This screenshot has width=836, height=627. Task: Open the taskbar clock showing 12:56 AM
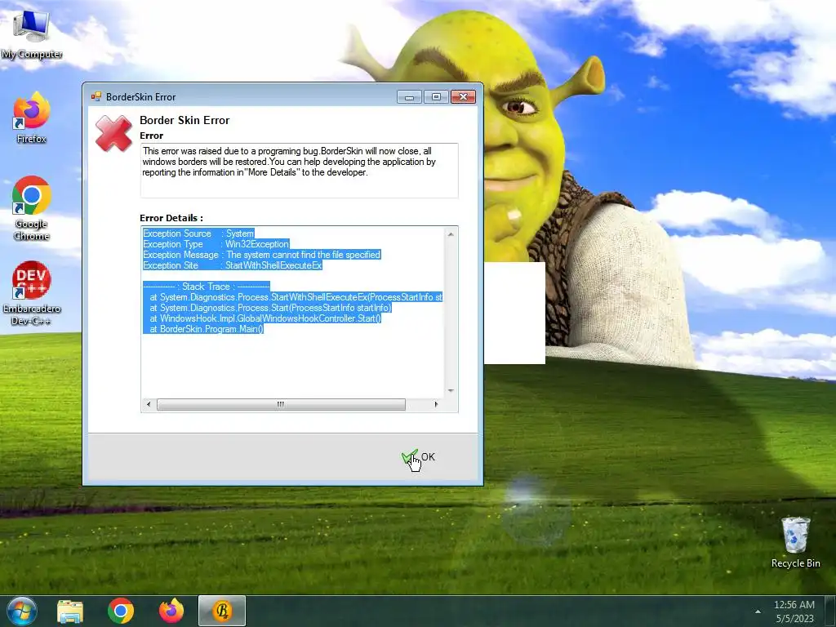click(x=794, y=611)
